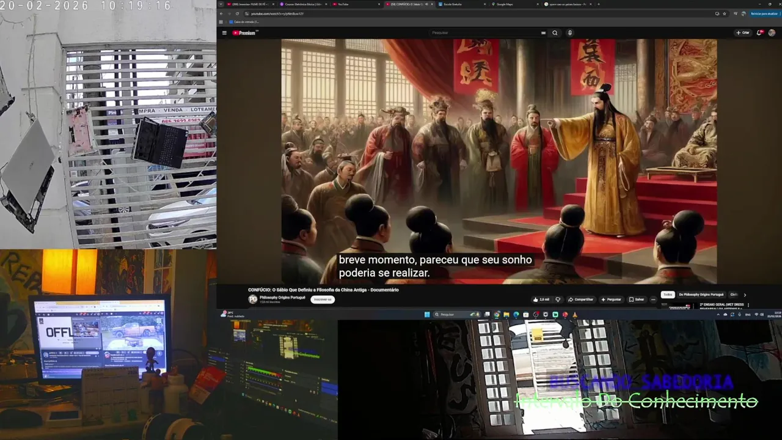The height and width of the screenshot is (440, 782).
Task: Open 'Philosophy Origins Português' channel name link
Action: coord(282,297)
